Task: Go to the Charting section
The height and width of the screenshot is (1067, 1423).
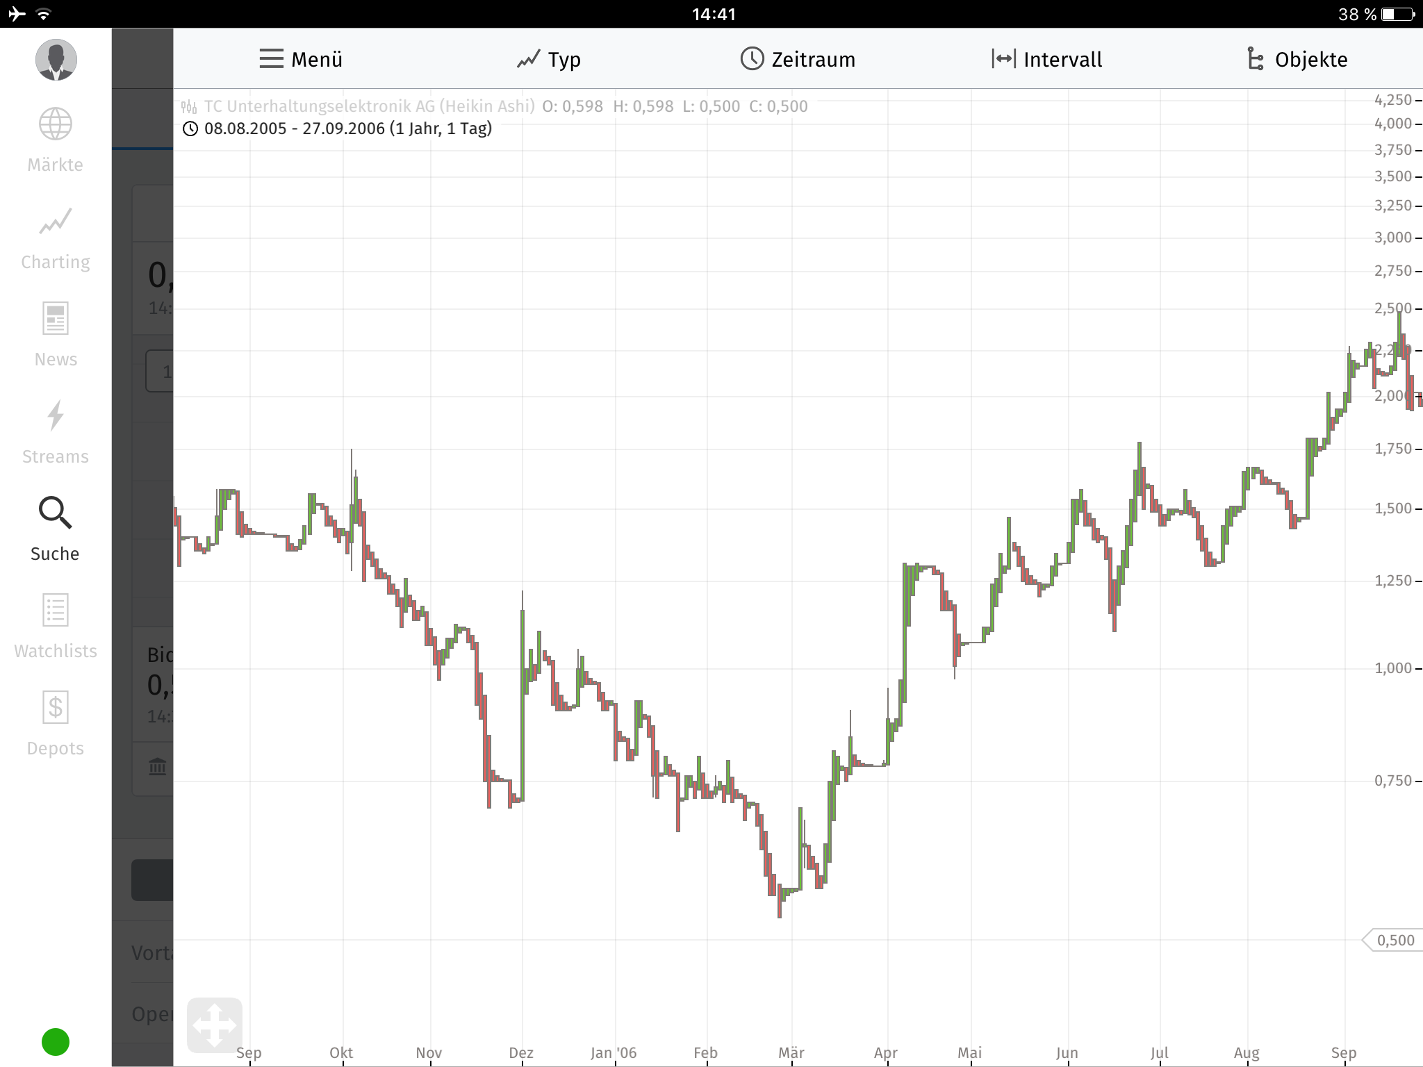Action: point(56,222)
